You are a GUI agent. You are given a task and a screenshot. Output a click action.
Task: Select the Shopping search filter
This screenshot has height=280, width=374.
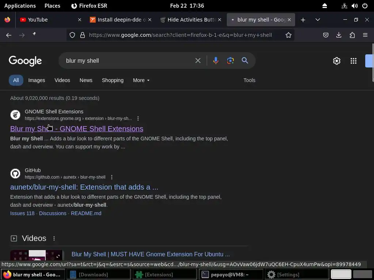tap(112, 80)
